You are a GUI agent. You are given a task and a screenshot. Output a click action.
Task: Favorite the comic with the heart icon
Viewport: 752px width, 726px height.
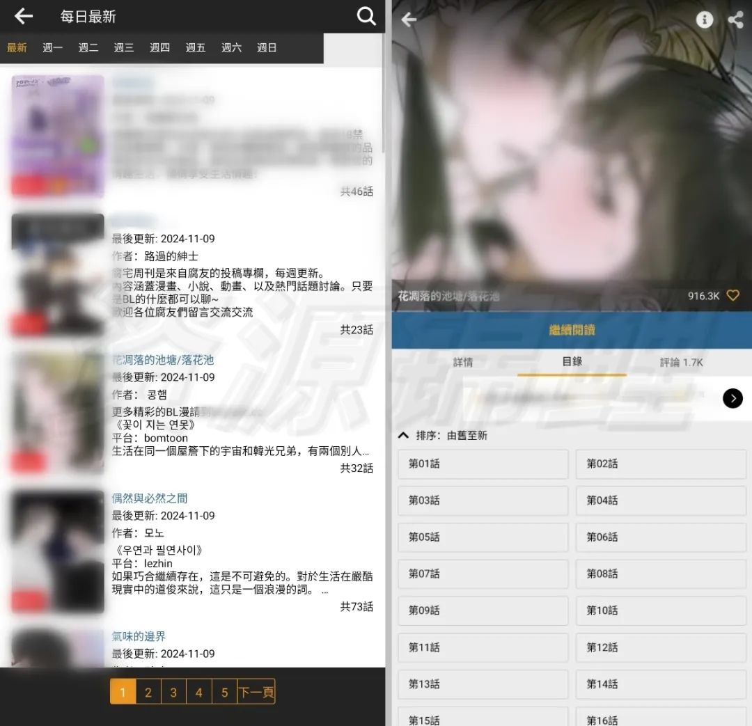733,295
